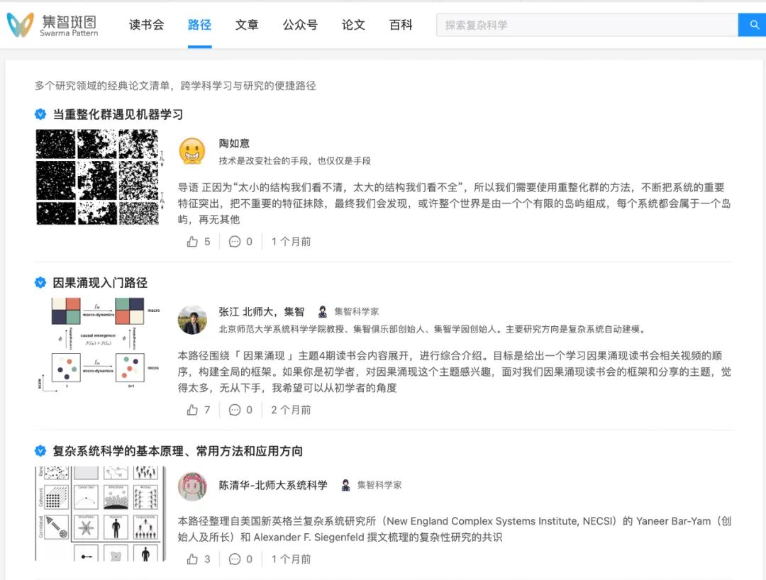Click comment bubble icon for 因果涌现入门路径
This screenshot has height=580, width=766.
(x=235, y=410)
